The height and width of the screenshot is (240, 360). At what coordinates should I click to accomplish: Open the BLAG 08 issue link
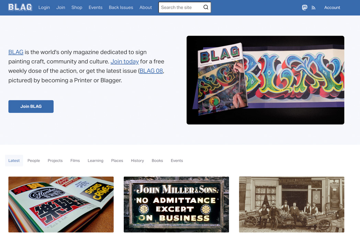click(151, 71)
